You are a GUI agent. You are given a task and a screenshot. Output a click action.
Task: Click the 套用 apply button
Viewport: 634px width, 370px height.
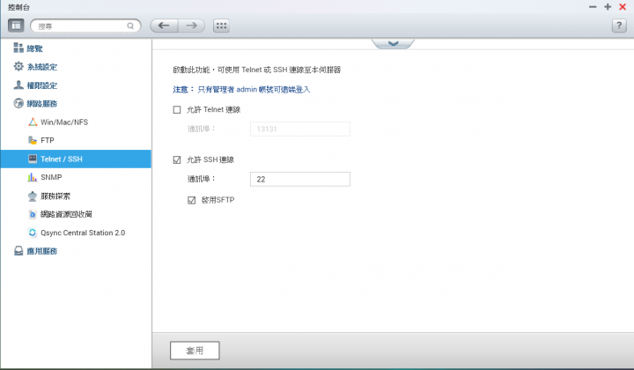pyautogui.click(x=195, y=351)
